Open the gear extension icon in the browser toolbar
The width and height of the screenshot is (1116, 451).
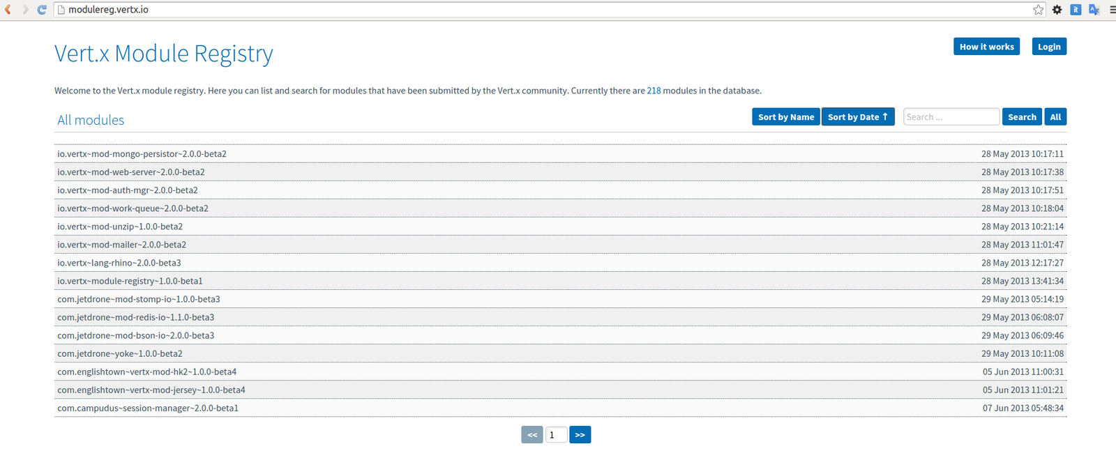click(1057, 10)
